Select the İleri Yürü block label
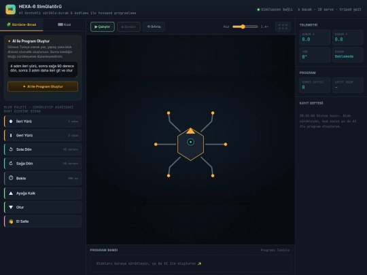 pyautogui.click(x=24, y=122)
